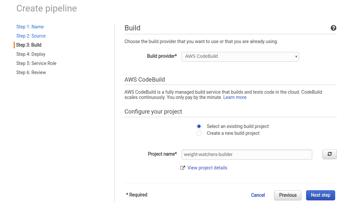Click the 'Create pipeline' page heading

[x=47, y=8]
